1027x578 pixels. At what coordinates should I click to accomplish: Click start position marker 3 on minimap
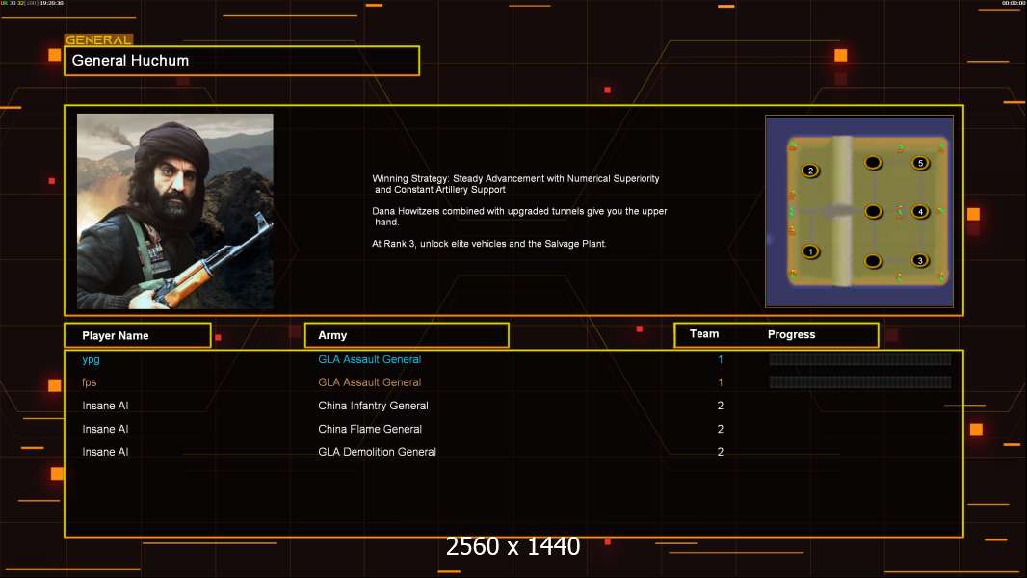click(x=920, y=260)
